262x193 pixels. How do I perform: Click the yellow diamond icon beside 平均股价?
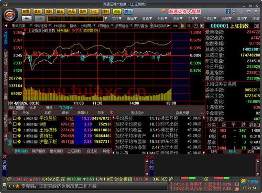19,119
